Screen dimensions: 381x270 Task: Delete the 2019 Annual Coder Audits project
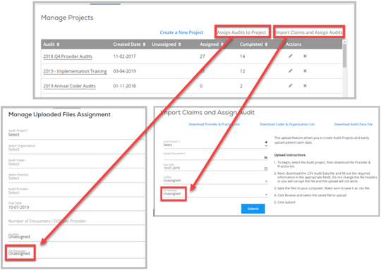[x=305, y=86]
